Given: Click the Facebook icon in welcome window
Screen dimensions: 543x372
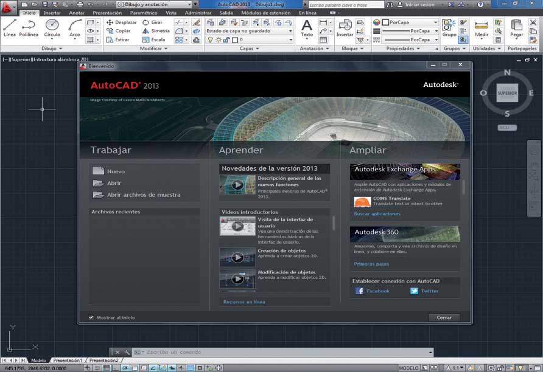Looking at the screenshot, I should [359, 291].
